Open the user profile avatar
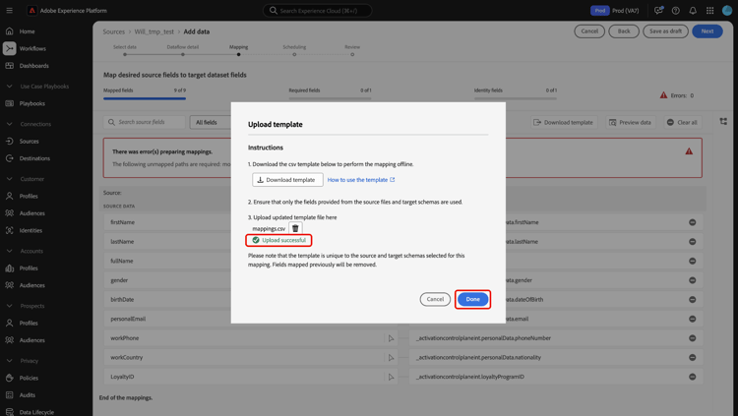738x416 pixels. pos(727,11)
